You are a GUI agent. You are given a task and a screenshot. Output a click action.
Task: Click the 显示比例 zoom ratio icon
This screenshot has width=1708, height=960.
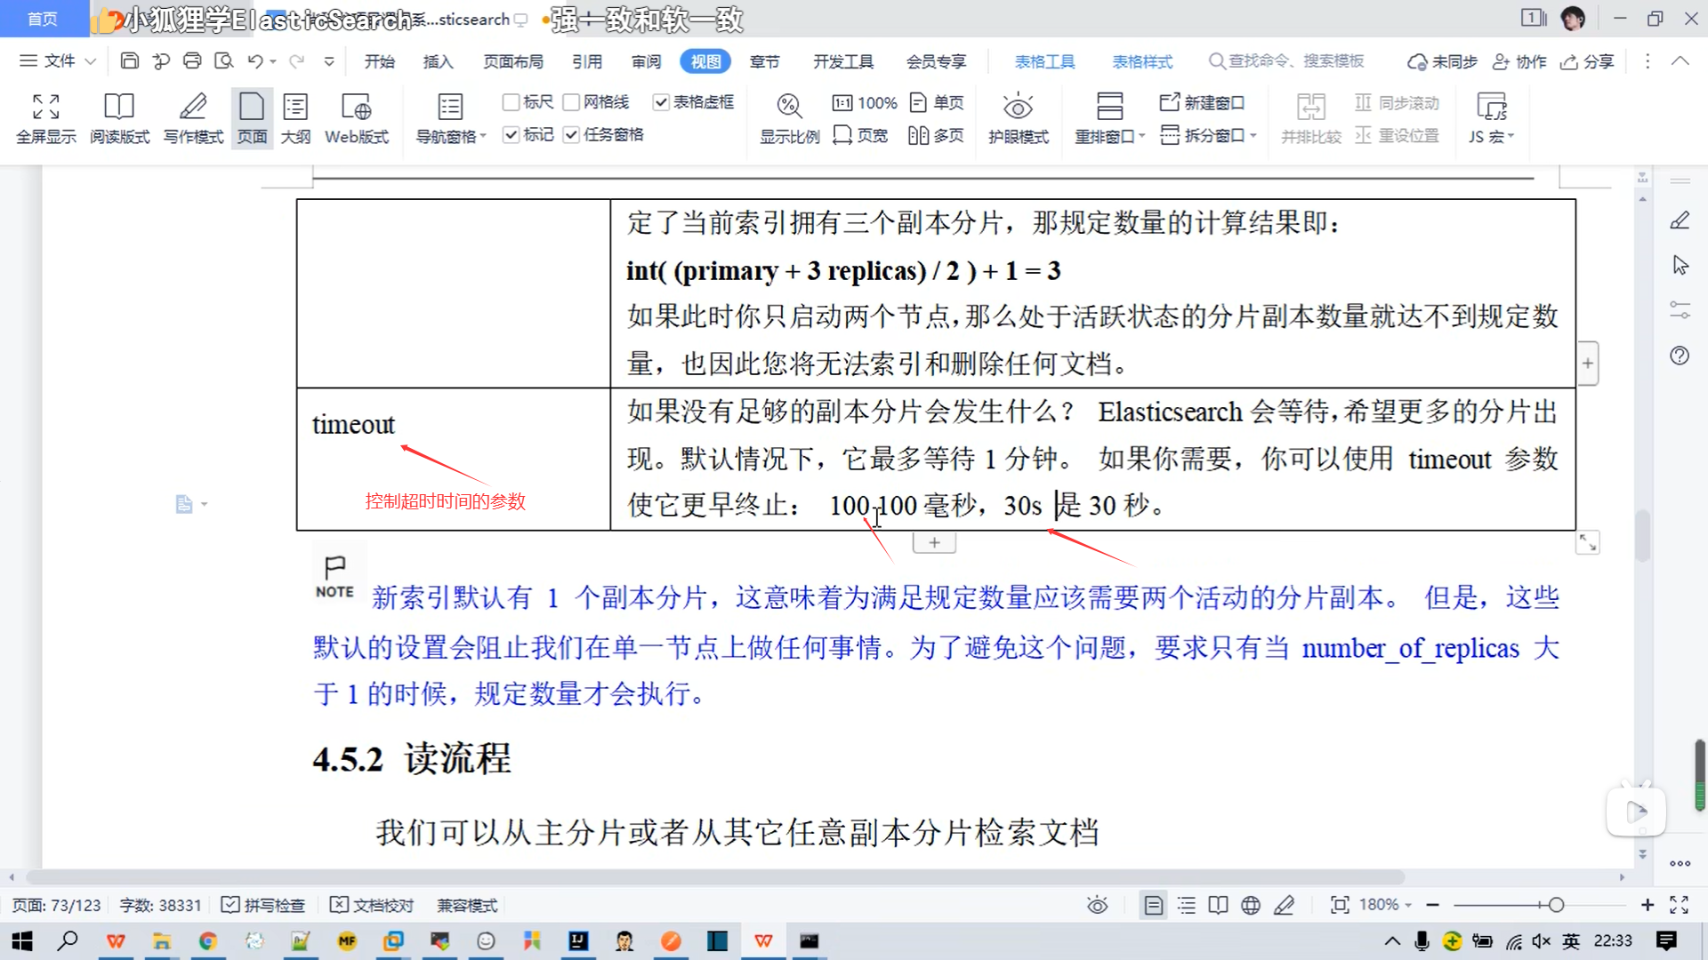pos(788,108)
